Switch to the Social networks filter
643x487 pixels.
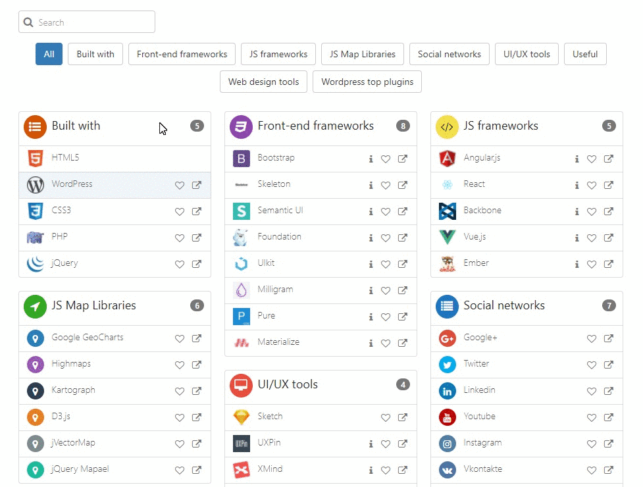pyautogui.click(x=449, y=54)
